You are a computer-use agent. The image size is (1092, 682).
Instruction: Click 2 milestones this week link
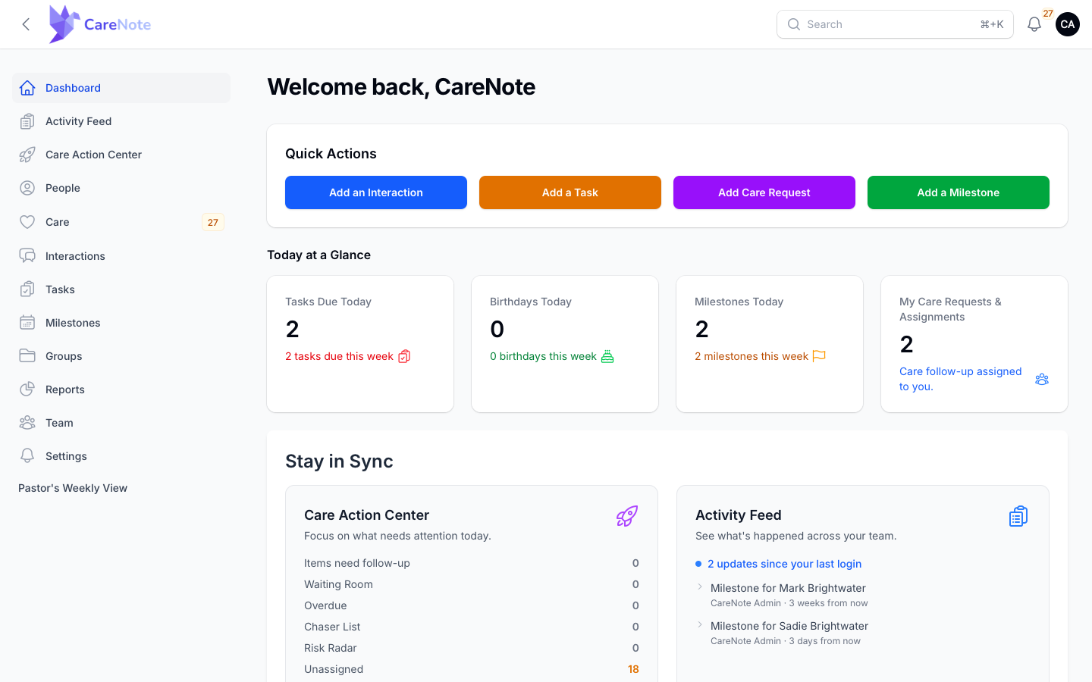coord(760,356)
